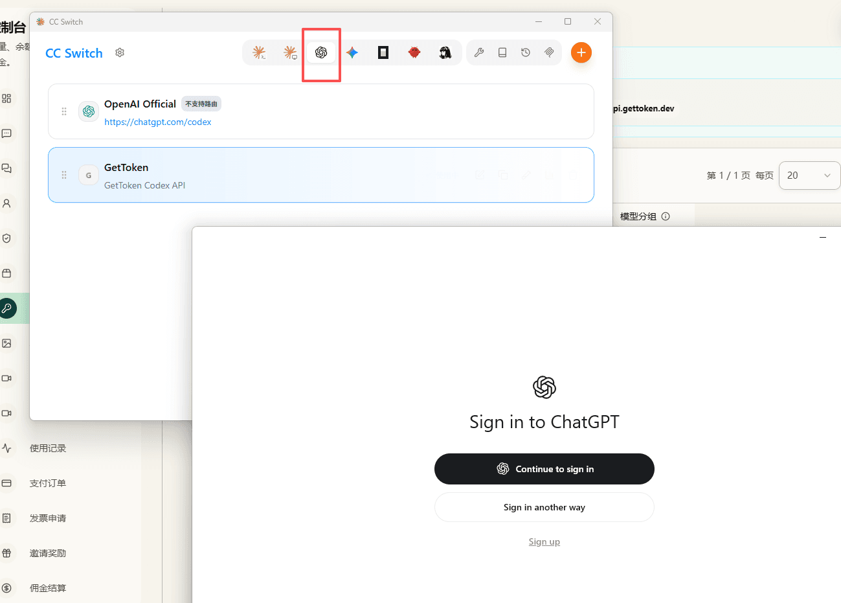Open the Sign up link

coord(544,541)
